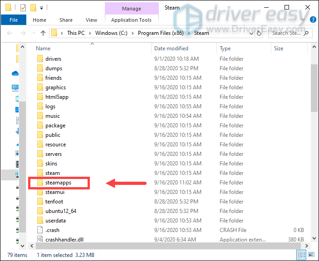Select the ubuntu12_64 folder
Screen dimensions: 319x261
click(x=61, y=211)
